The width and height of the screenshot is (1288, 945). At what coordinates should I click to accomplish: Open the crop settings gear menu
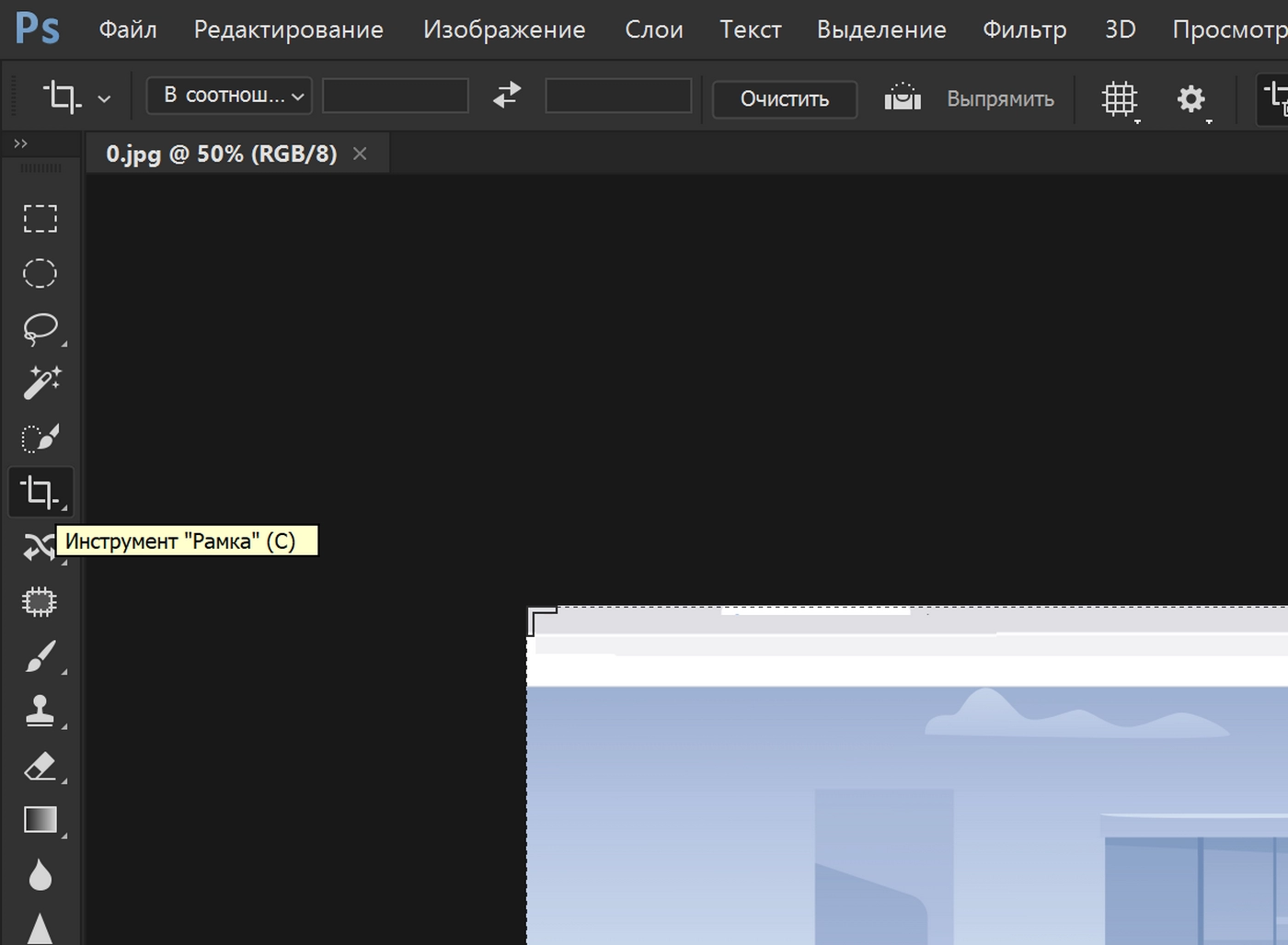[1192, 98]
